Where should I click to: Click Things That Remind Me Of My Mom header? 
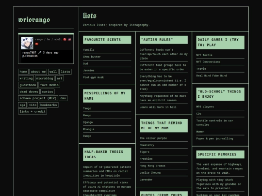164,126
